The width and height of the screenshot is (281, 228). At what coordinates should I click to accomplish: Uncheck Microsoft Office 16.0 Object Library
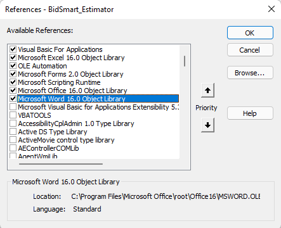click(13, 91)
